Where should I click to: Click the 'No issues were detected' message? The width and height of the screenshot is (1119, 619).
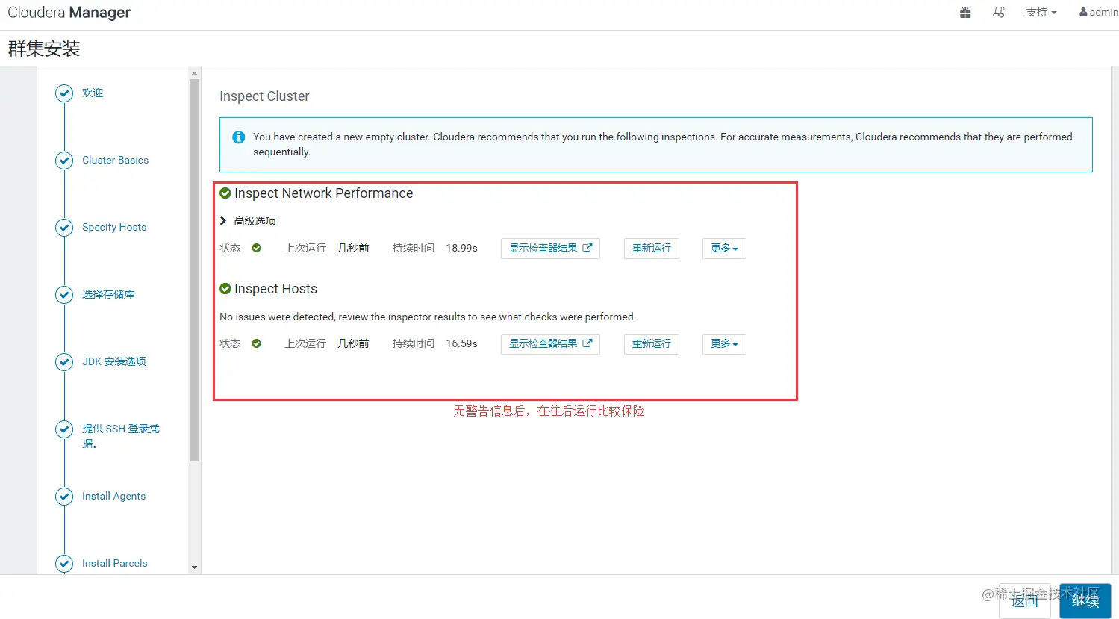[x=428, y=317]
